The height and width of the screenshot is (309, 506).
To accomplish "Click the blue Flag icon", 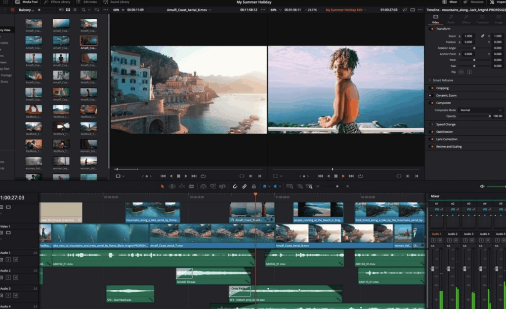I will click(264, 186).
